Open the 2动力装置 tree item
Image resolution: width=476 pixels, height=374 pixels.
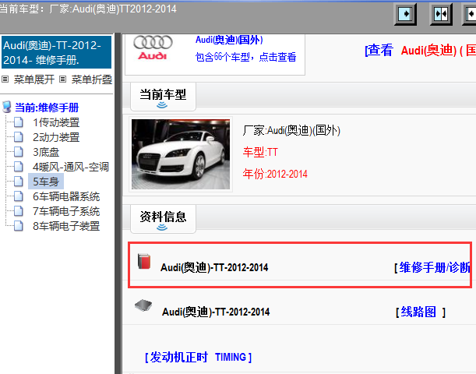coord(56,137)
